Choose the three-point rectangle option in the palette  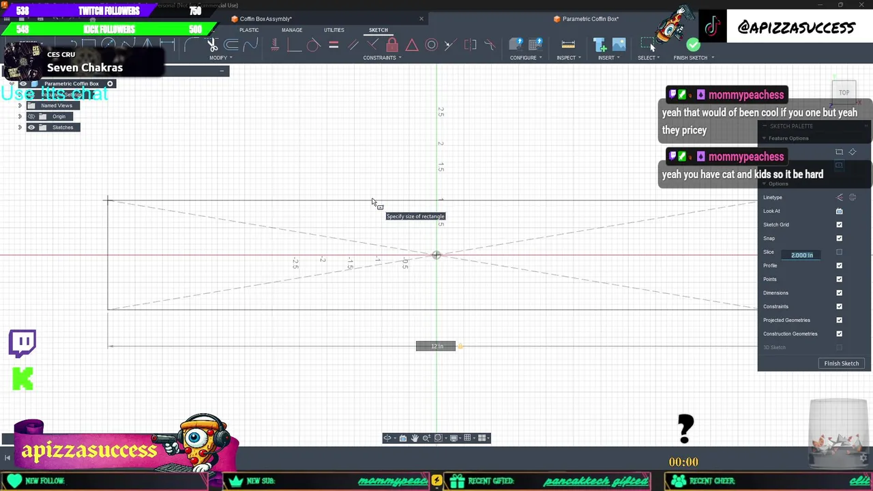pos(853,152)
